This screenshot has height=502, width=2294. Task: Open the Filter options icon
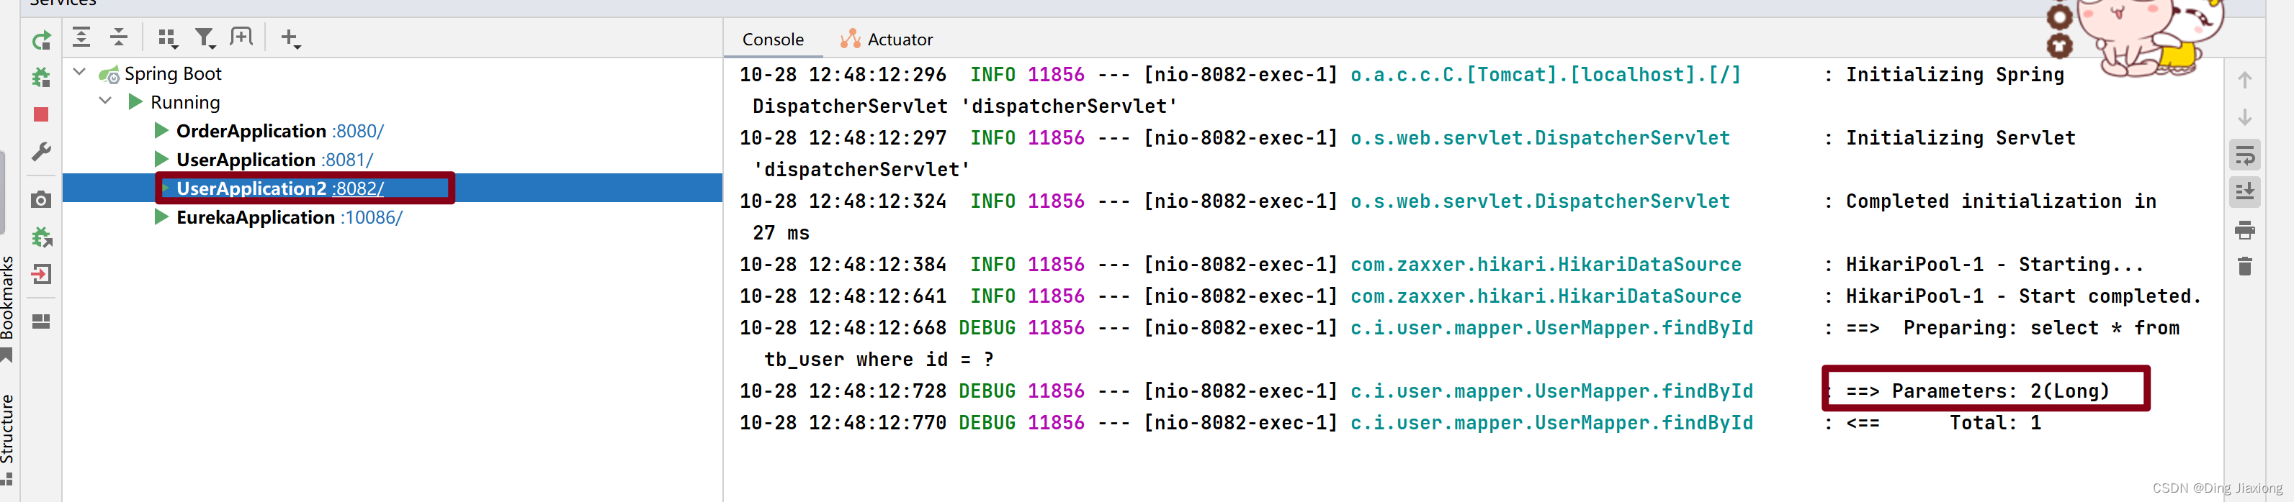pyautogui.click(x=206, y=38)
